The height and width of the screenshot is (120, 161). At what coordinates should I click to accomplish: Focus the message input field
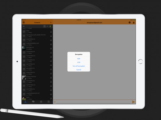93,102
